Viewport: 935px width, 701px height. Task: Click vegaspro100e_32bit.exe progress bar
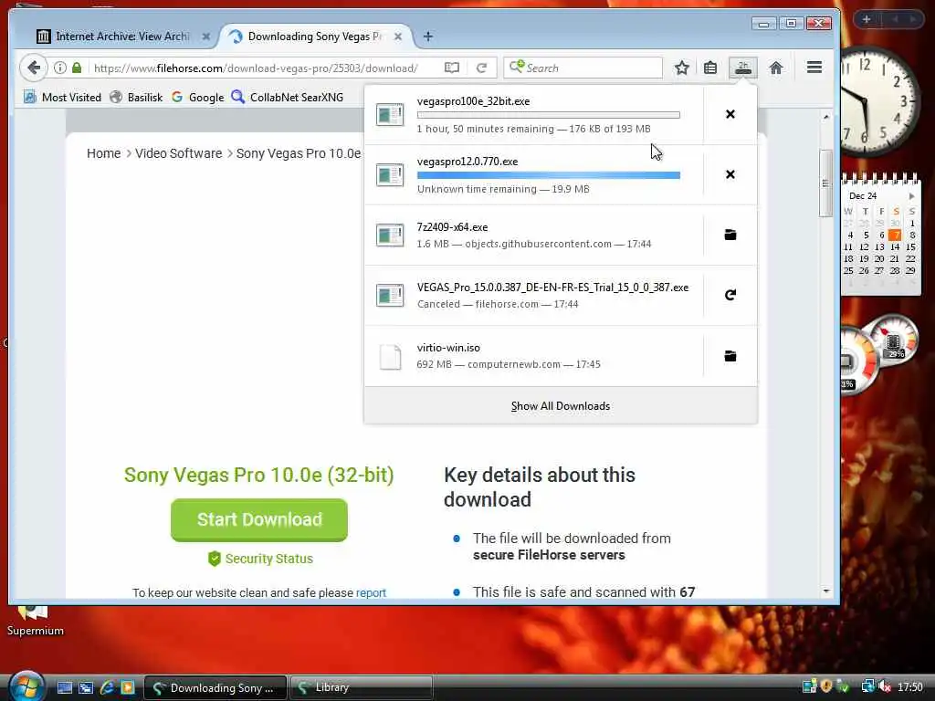(549, 115)
